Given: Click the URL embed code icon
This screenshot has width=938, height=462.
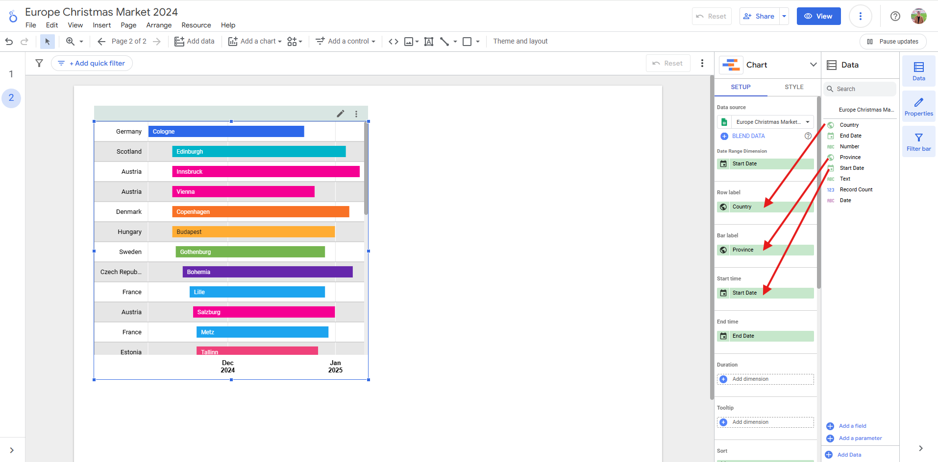Looking at the screenshot, I should (x=393, y=42).
